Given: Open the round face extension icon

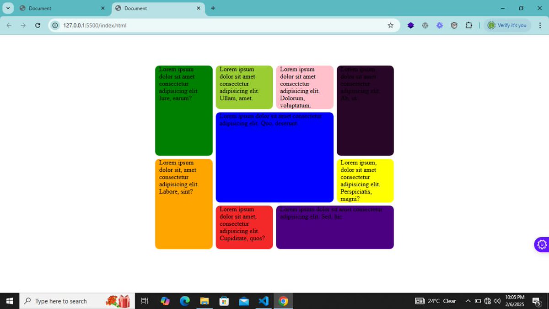Looking at the screenshot, I should tap(454, 26).
